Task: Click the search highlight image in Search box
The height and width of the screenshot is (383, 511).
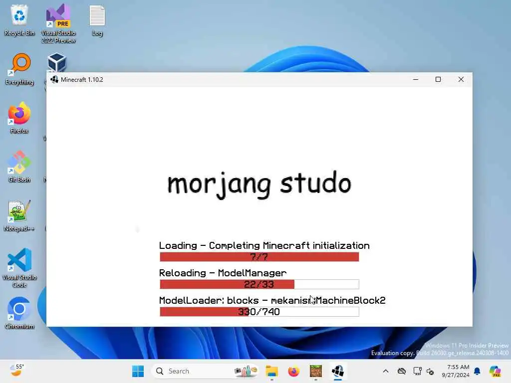Action: [246, 371]
